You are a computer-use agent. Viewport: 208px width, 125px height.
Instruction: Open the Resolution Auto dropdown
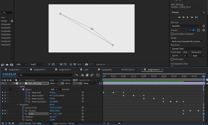[x=198, y=56]
